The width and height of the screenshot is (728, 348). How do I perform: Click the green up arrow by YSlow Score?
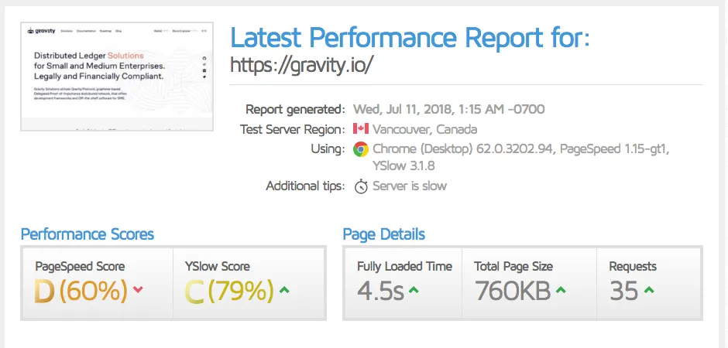(x=284, y=290)
